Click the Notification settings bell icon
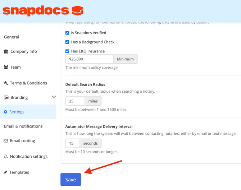Image resolution: width=241 pixels, height=190 pixels. point(6,157)
